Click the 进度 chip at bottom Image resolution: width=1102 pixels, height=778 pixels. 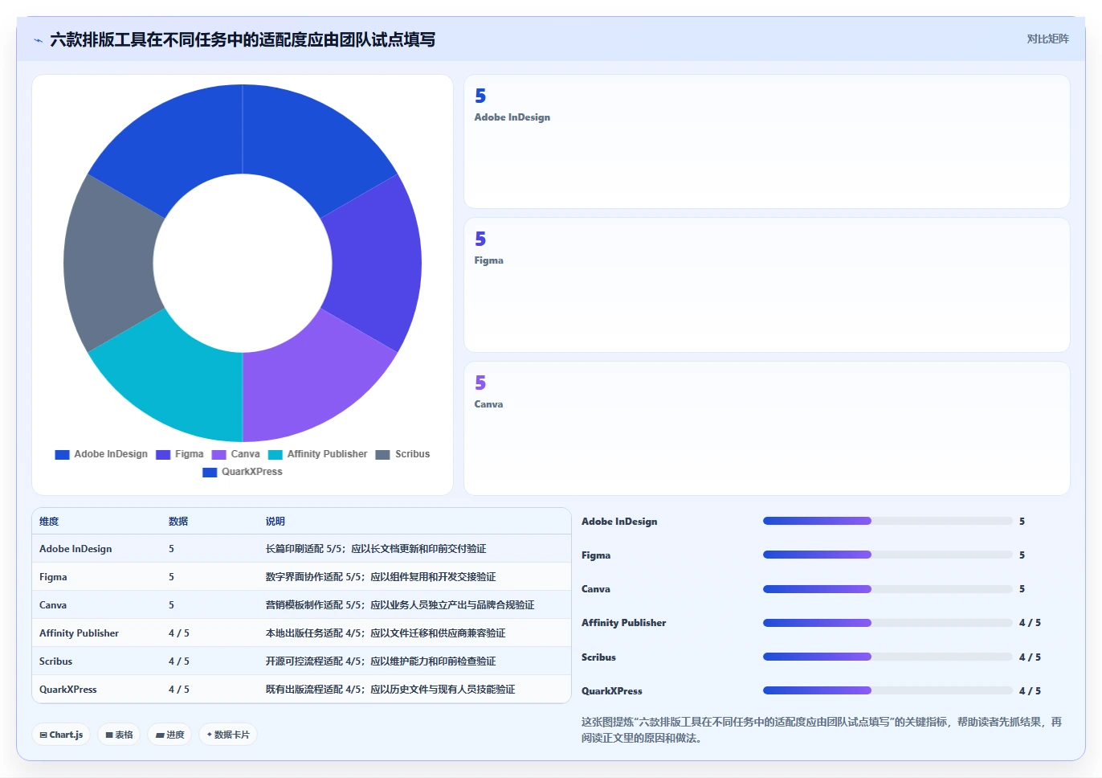tap(169, 735)
